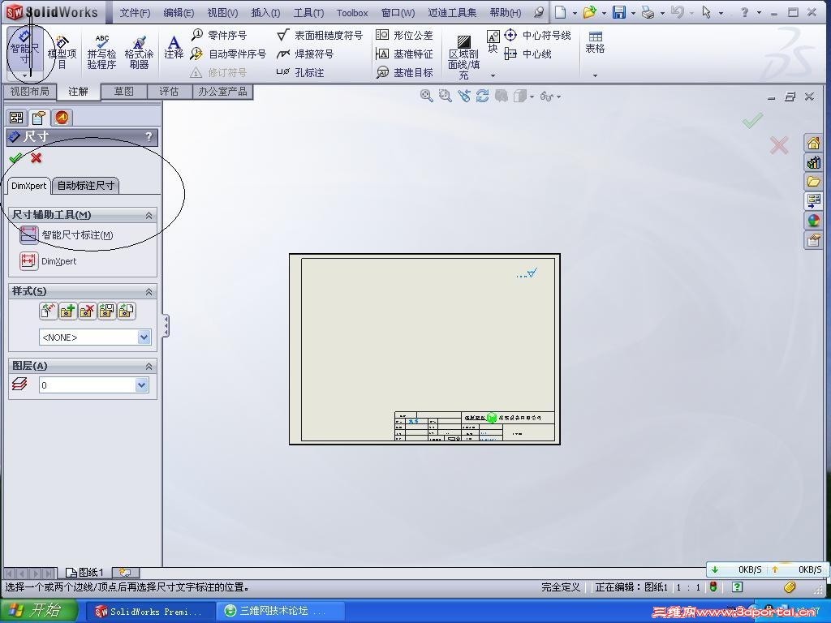The width and height of the screenshot is (831, 623).
Task: Click the add style icon
Action: [x=68, y=311]
